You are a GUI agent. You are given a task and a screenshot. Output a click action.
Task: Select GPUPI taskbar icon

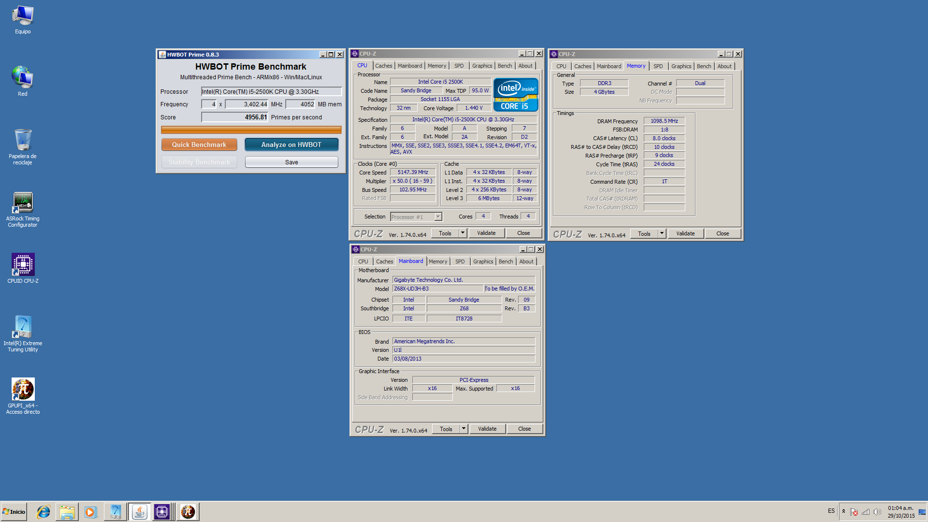tap(188, 512)
